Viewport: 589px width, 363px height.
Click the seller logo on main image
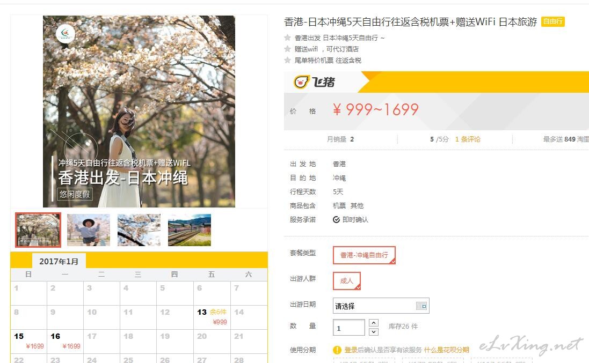click(66, 33)
